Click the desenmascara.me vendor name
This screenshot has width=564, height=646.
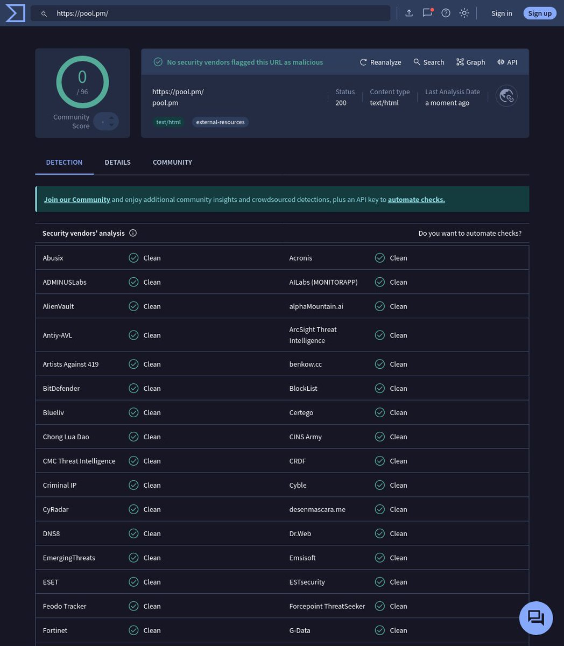coord(318,509)
